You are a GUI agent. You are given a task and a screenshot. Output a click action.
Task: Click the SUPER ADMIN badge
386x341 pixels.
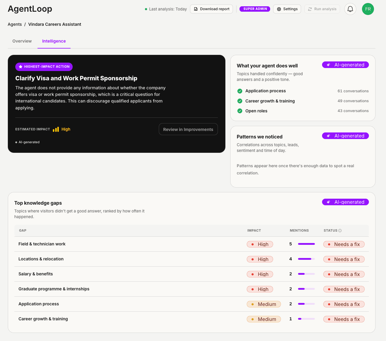point(255,9)
